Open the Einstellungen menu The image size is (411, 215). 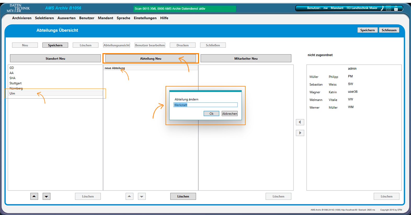pos(145,18)
